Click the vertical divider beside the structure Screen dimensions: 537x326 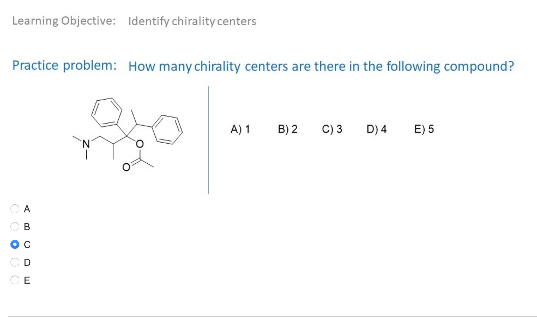(x=209, y=139)
